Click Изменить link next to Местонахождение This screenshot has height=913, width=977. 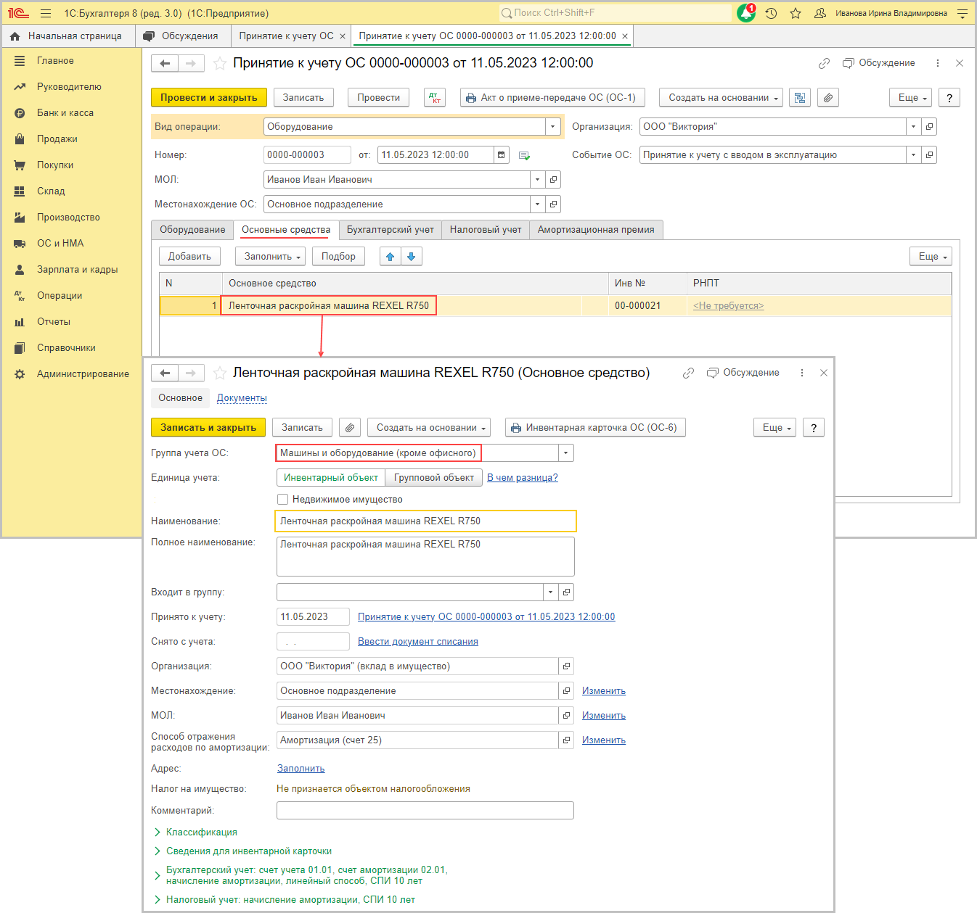pyautogui.click(x=604, y=691)
